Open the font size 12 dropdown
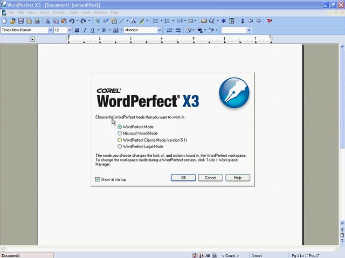 coord(70,30)
